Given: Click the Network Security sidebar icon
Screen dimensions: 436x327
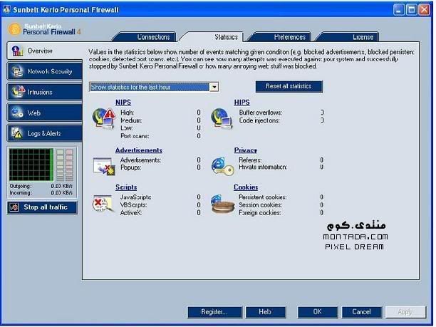Looking at the screenshot, I should click(17, 71).
